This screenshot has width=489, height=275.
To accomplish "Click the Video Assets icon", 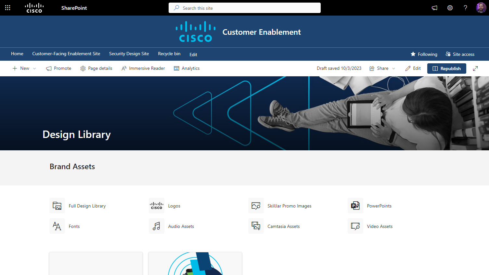I will pos(355,226).
